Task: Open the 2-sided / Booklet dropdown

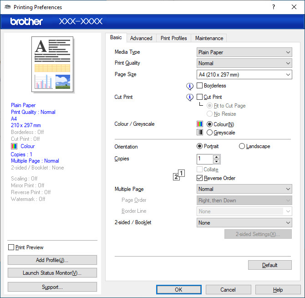Action: pos(244,223)
